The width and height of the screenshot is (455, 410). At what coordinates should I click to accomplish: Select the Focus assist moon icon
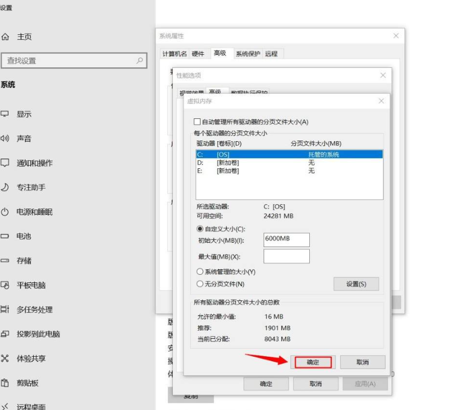coord(5,187)
